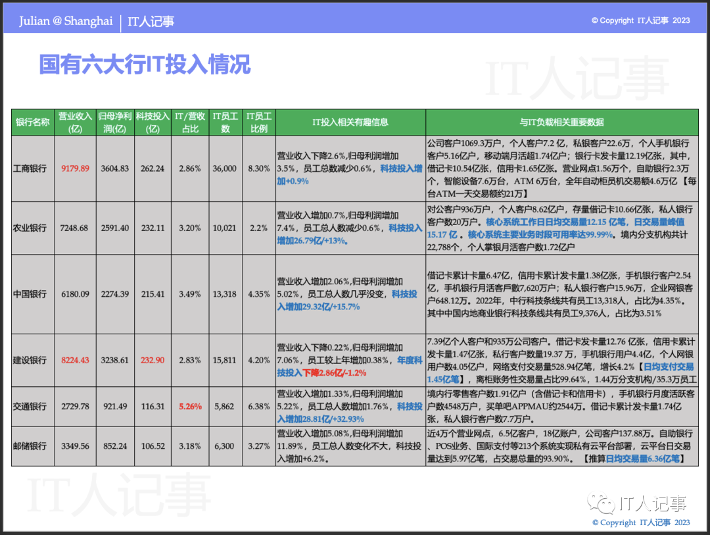Image resolution: width=710 pixels, height=535 pixels.
Task: Click the blue text 增加26.79亿/+13%
Action: (313, 241)
